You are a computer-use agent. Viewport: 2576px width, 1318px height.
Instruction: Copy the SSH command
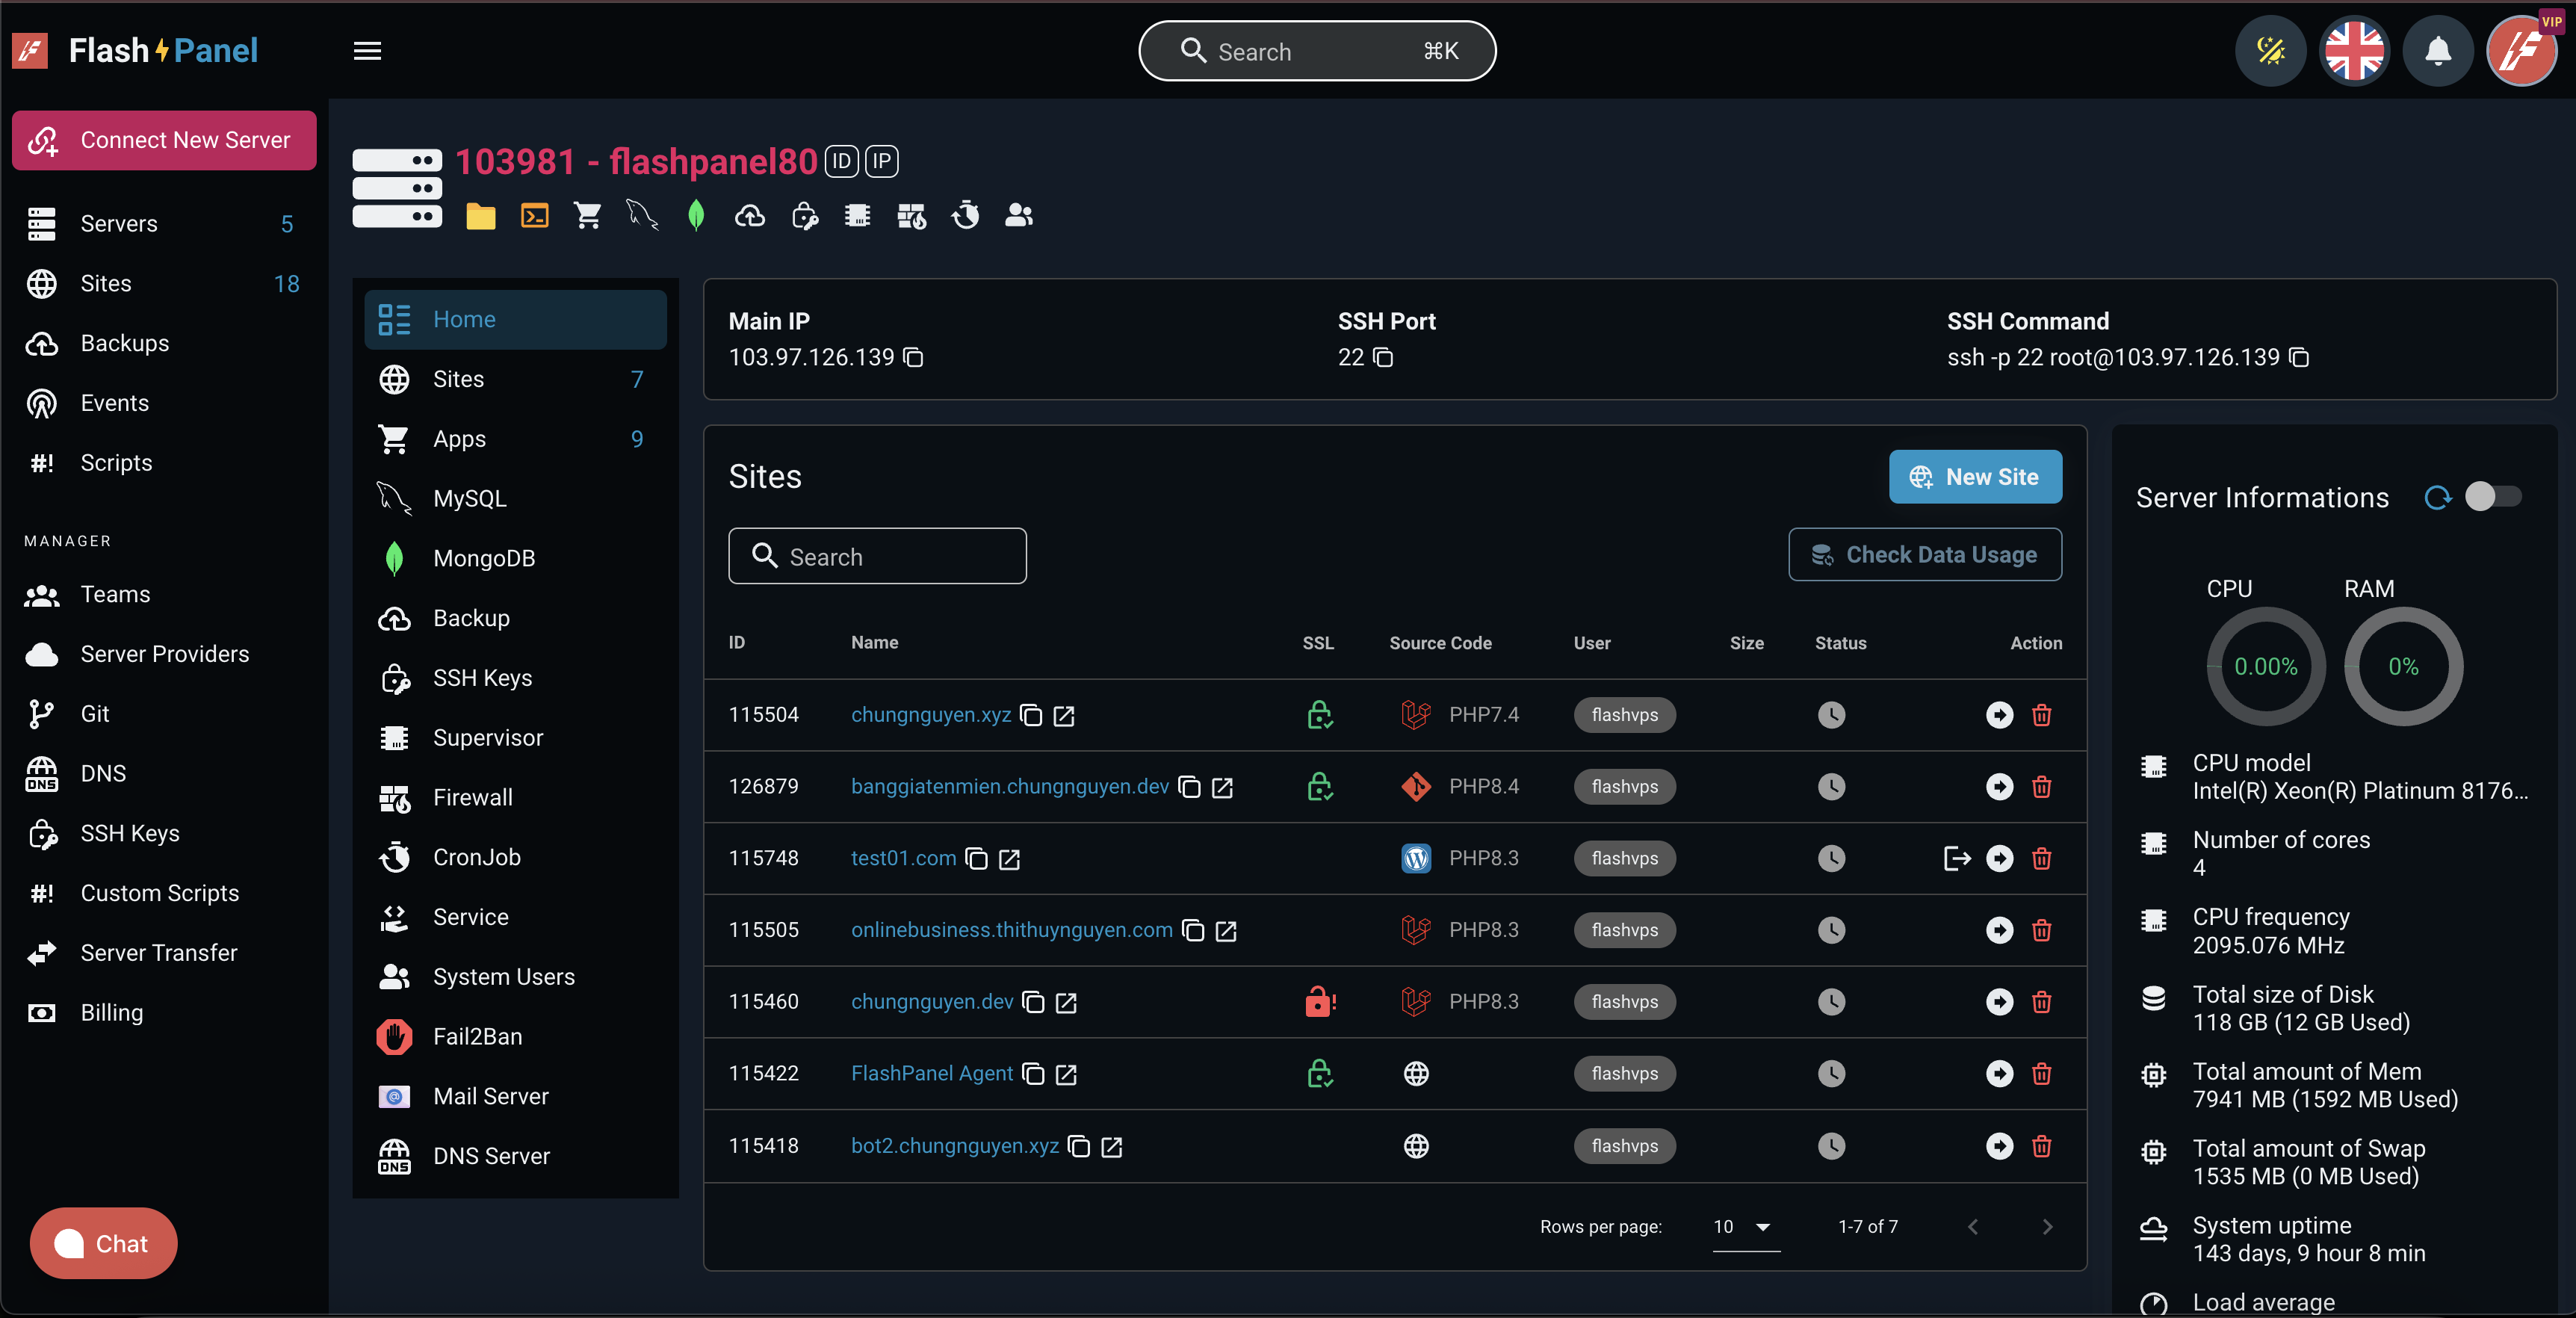(2299, 357)
